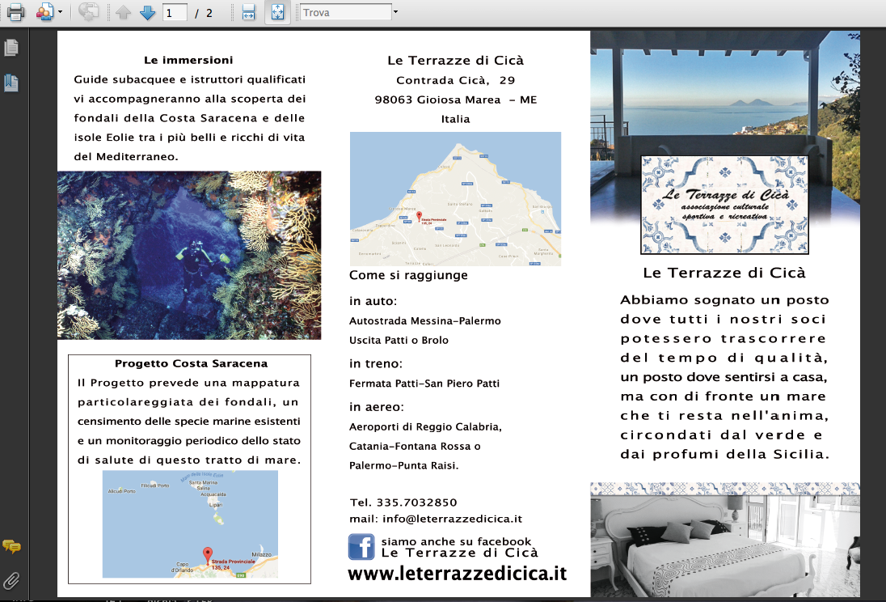Screen dimensions: 886x602
Task: Click the info@leterrazzedicica.it email address
Action: (x=452, y=519)
